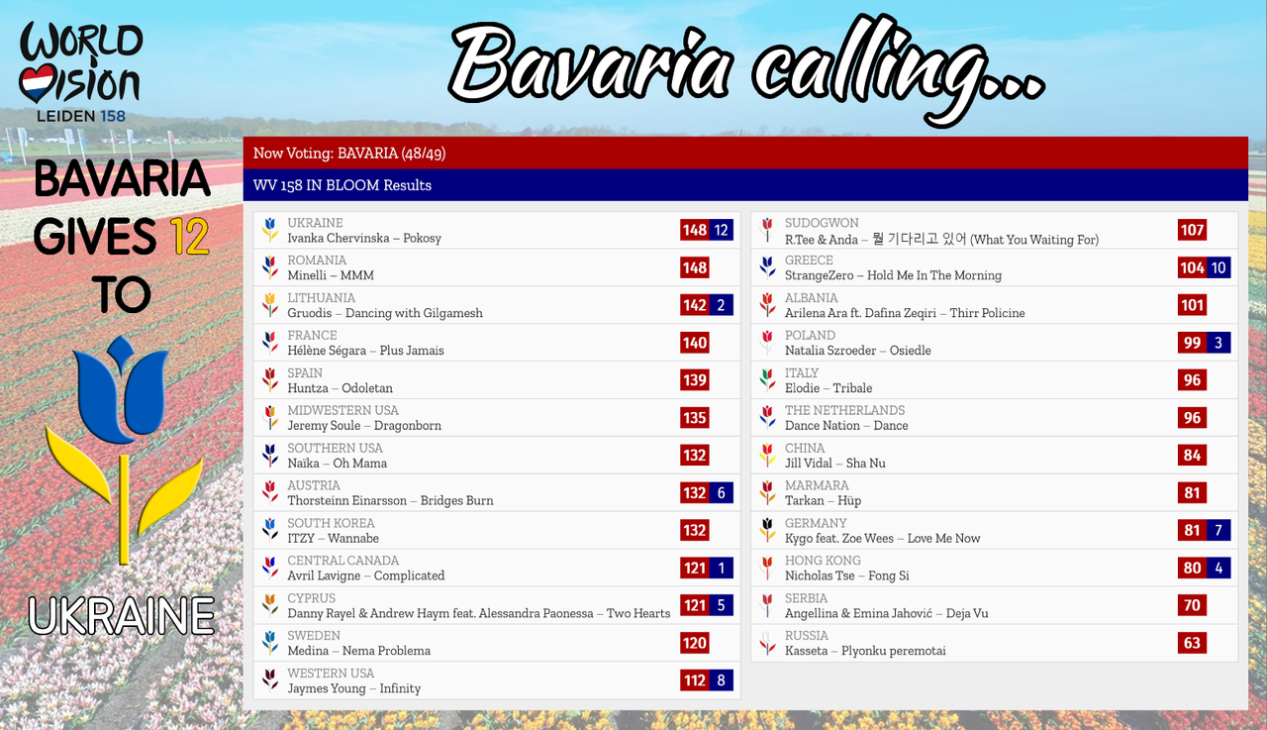Click the MIDWESTERN USA tulip icon
Viewport: 1267px width, 730px height.
(269, 417)
